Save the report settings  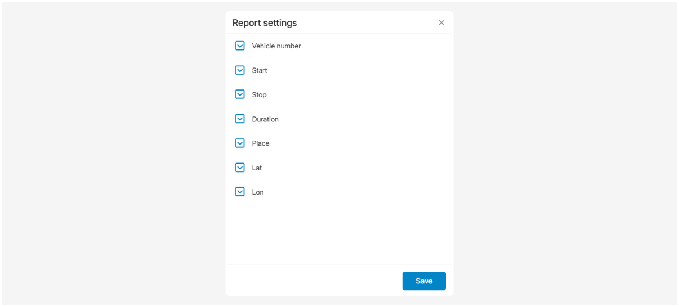pyautogui.click(x=423, y=281)
